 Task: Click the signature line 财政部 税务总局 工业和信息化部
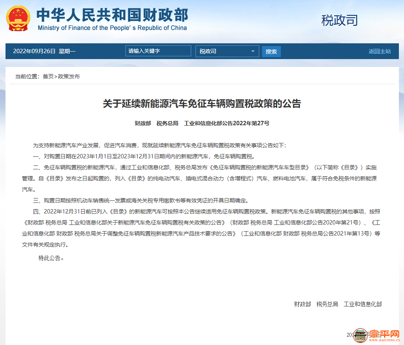point(338,304)
